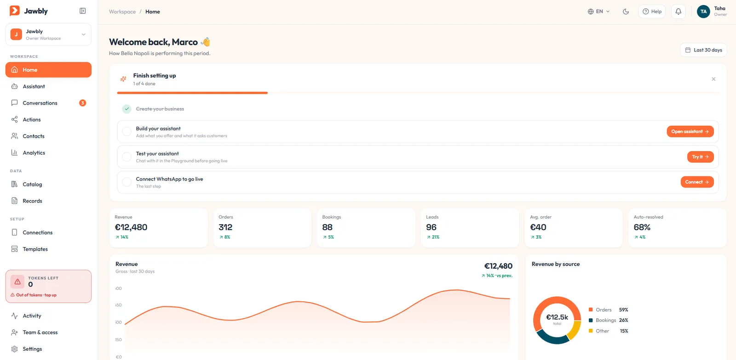Open the Jawbly workspace switcher
736x360 pixels.
(x=48, y=34)
